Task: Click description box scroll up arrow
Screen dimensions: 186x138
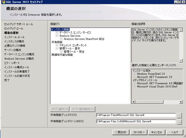Action: coord(181,30)
